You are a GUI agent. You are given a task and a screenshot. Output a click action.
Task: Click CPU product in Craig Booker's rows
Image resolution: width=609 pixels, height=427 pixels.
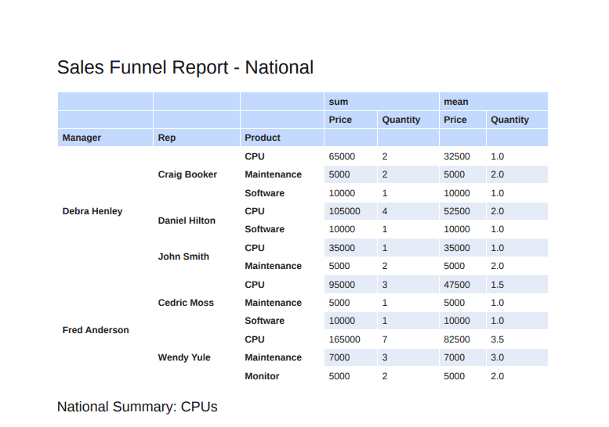click(x=255, y=156)
